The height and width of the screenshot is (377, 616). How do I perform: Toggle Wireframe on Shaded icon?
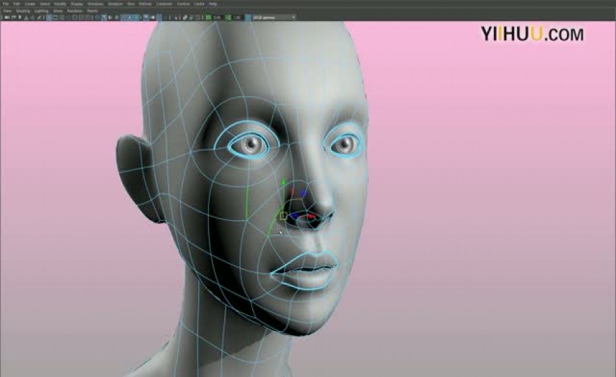pos(116,17)
